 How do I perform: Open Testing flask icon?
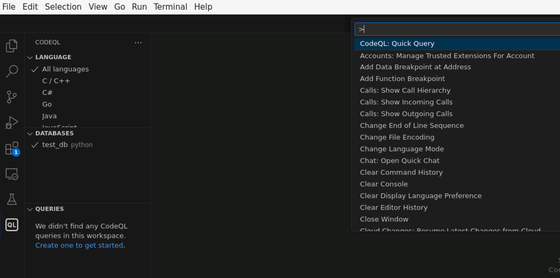pyautogui.click(x=12, y=199)
